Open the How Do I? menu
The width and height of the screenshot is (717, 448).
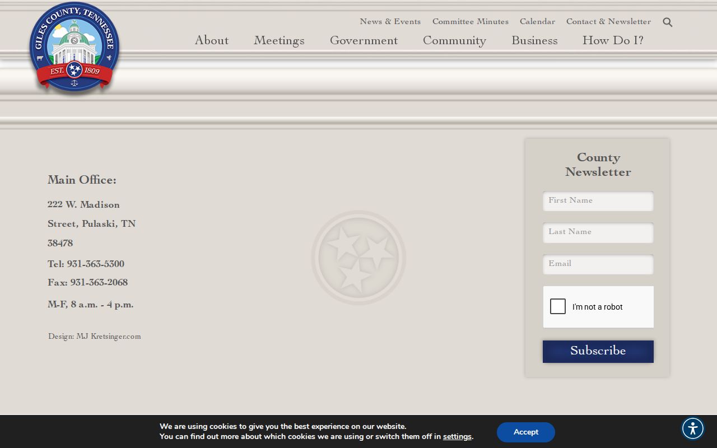(613, 40)
